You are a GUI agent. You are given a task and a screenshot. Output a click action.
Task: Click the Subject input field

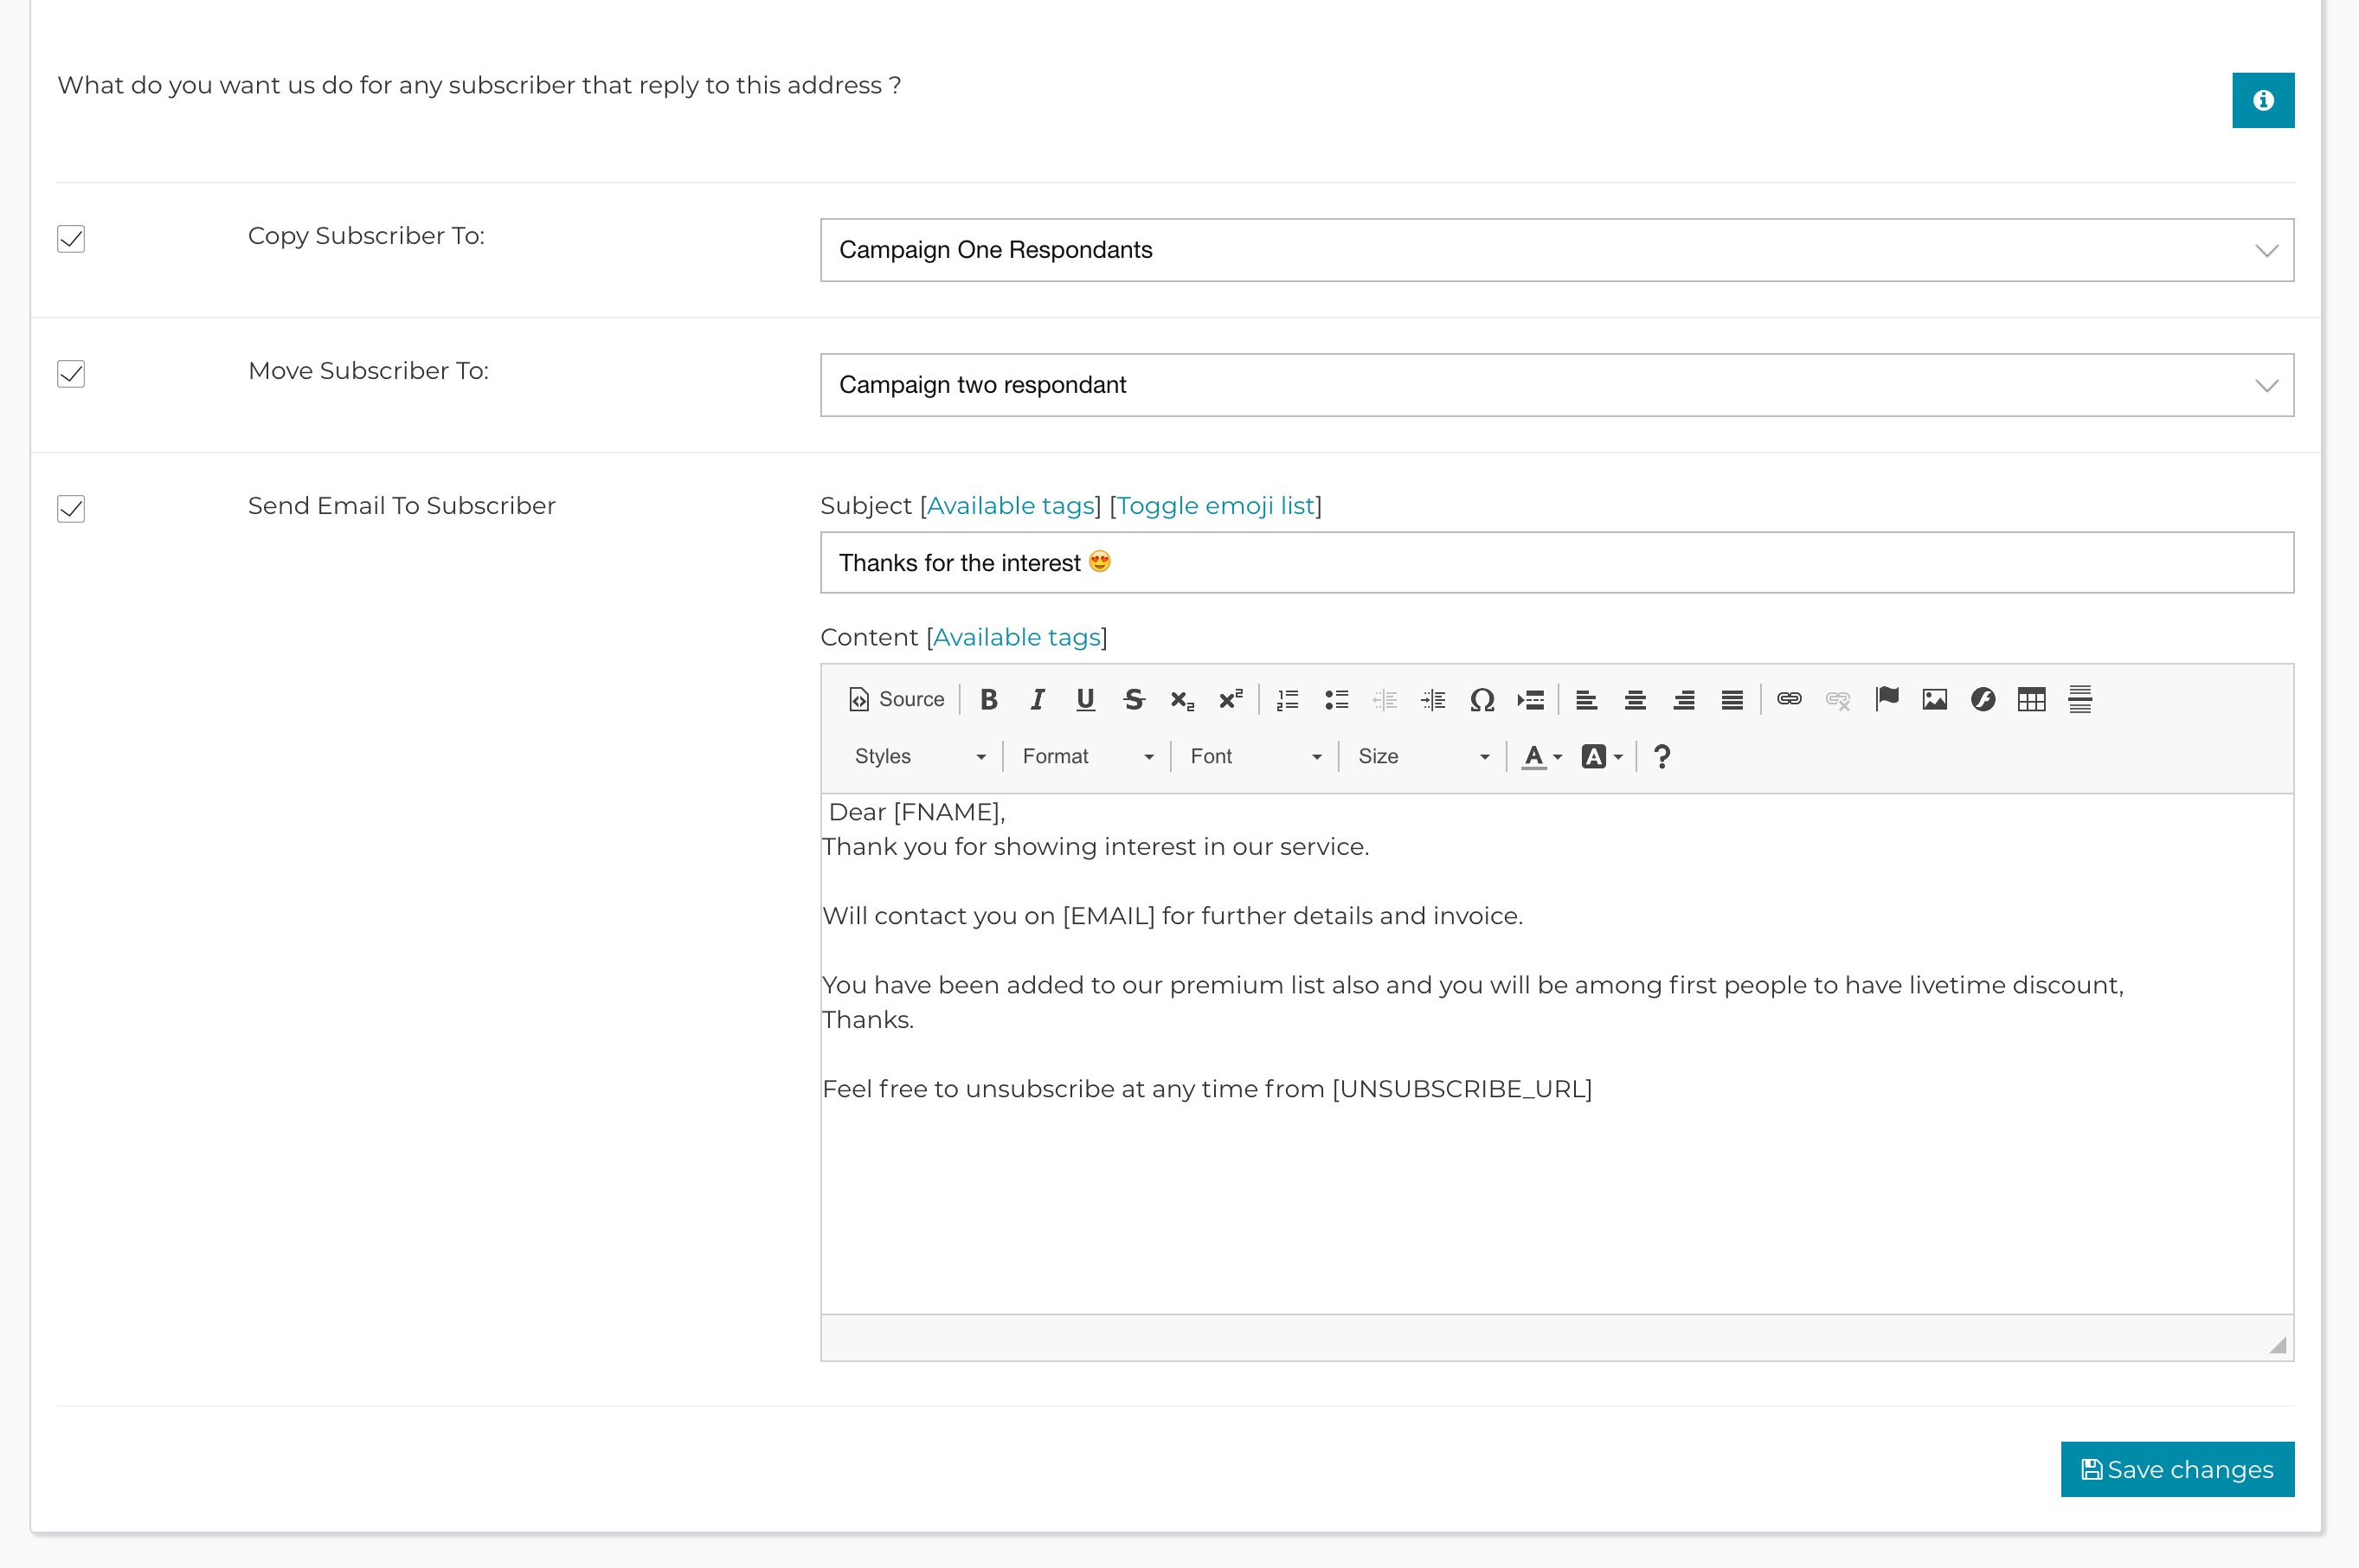click(1557, 562)
